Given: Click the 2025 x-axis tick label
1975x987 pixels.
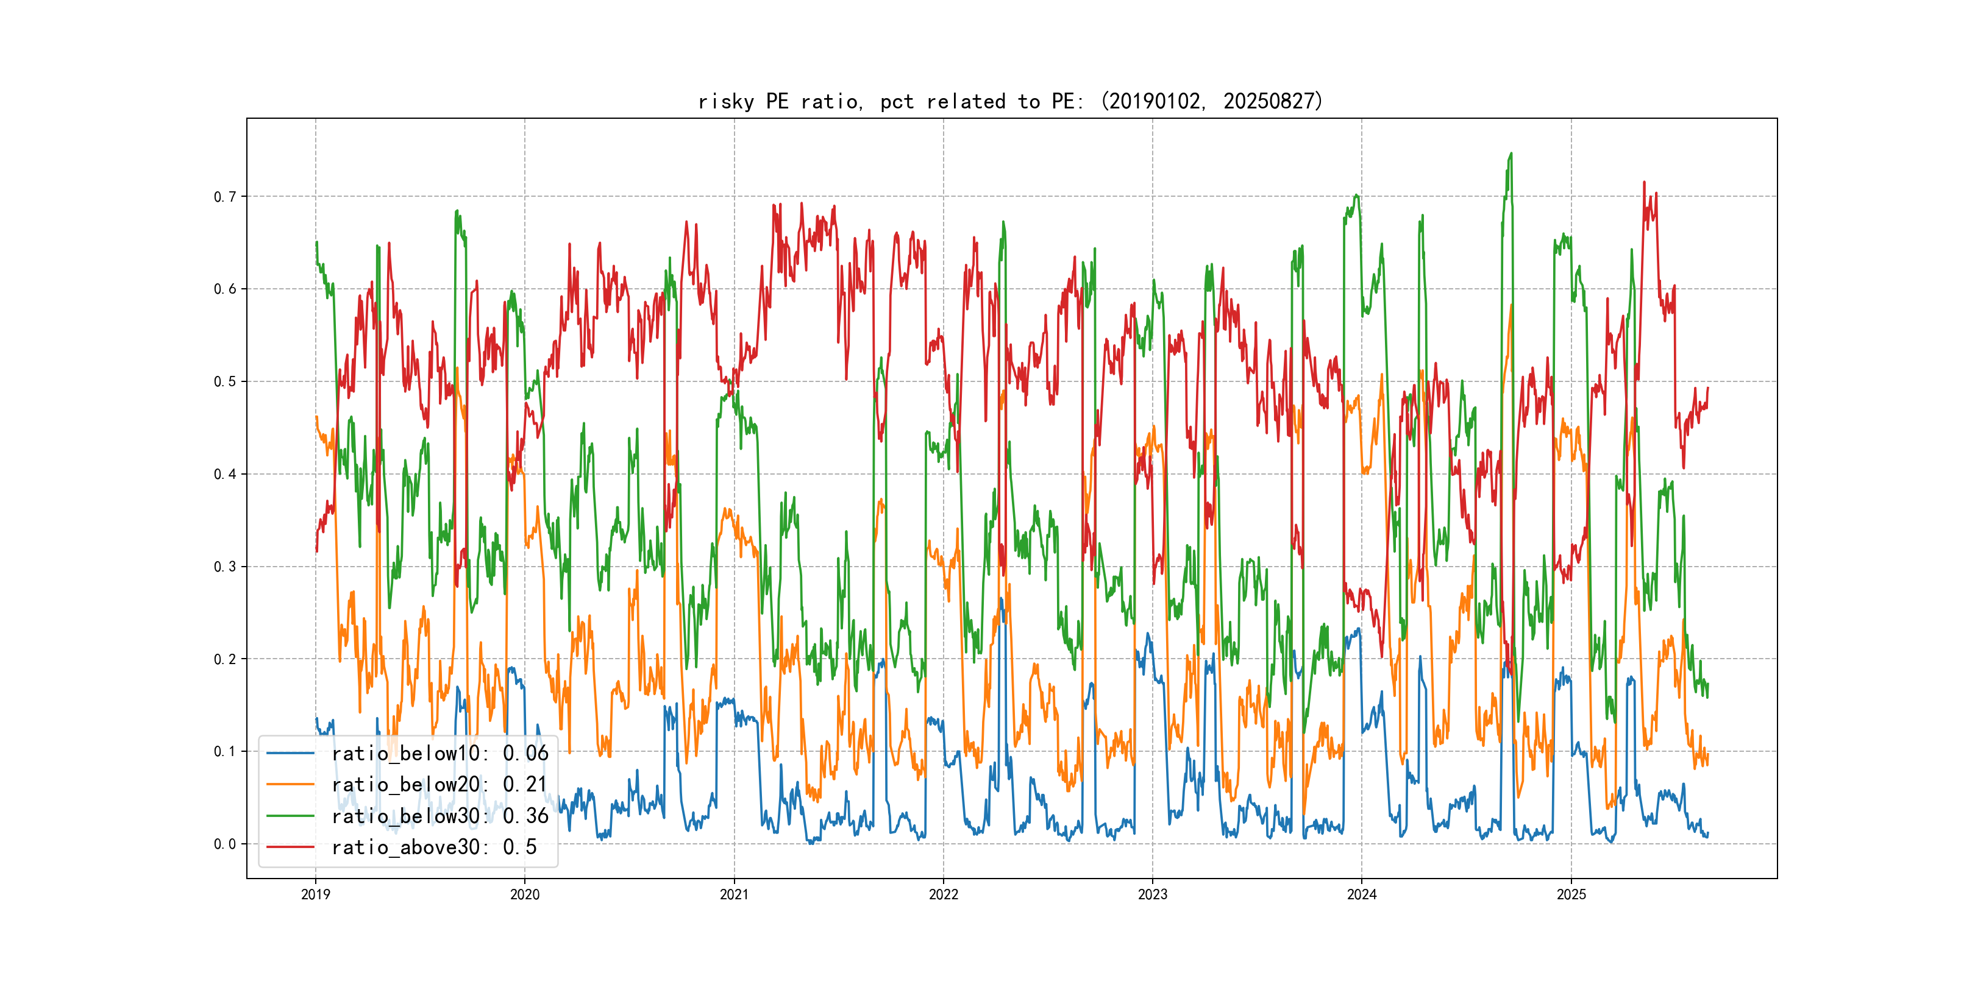Looking at the screenshot, I should tap(1571, 894).
